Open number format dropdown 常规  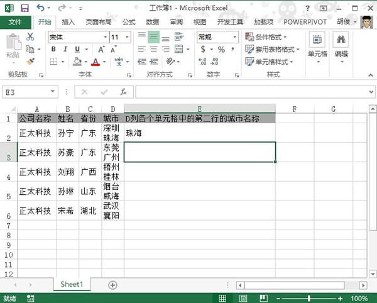click(x=234, y=37)
